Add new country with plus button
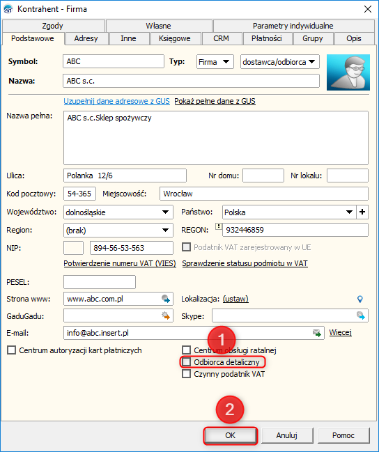 point(362,212)
